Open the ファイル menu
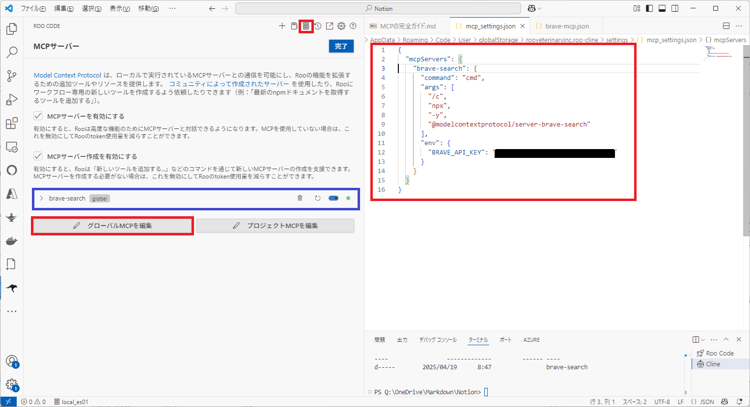Viewport: 750px width, 407px height. [33, 8]
